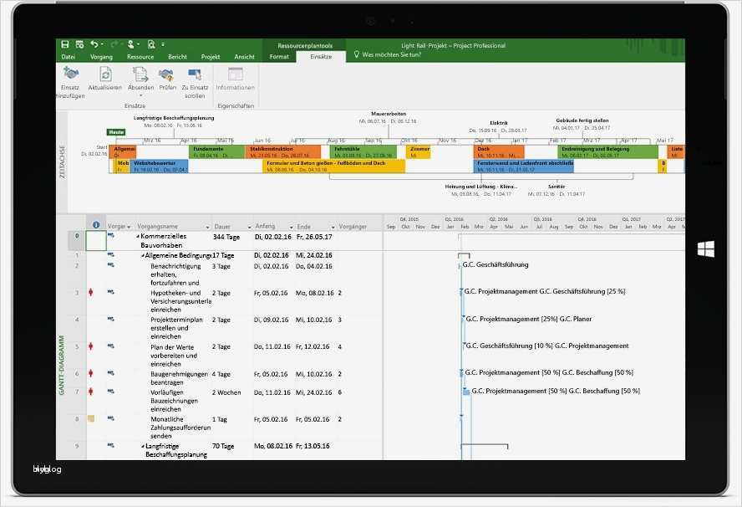Viewport: 742px width, 507px height.
Task: Select the blue Websitebewertung timeline bar
Action: (x=159, y=166)
